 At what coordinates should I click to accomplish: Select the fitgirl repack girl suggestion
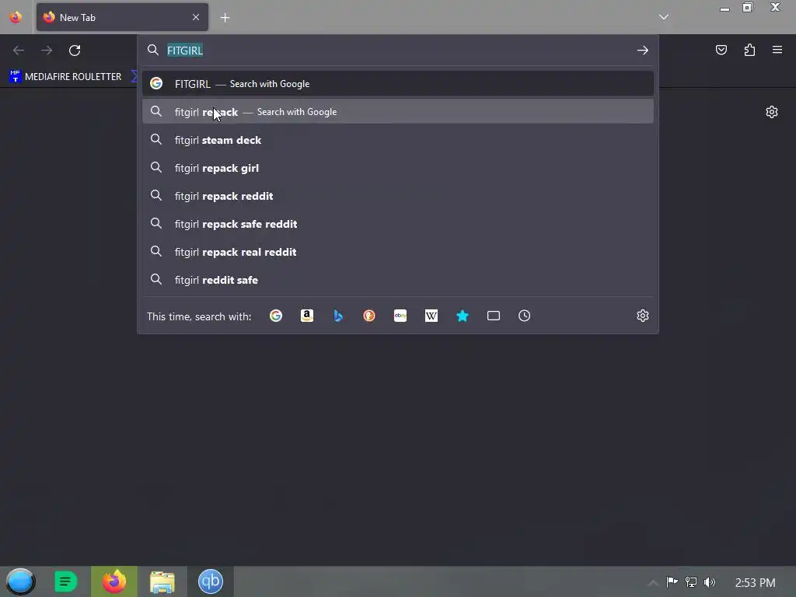(398, 168)
